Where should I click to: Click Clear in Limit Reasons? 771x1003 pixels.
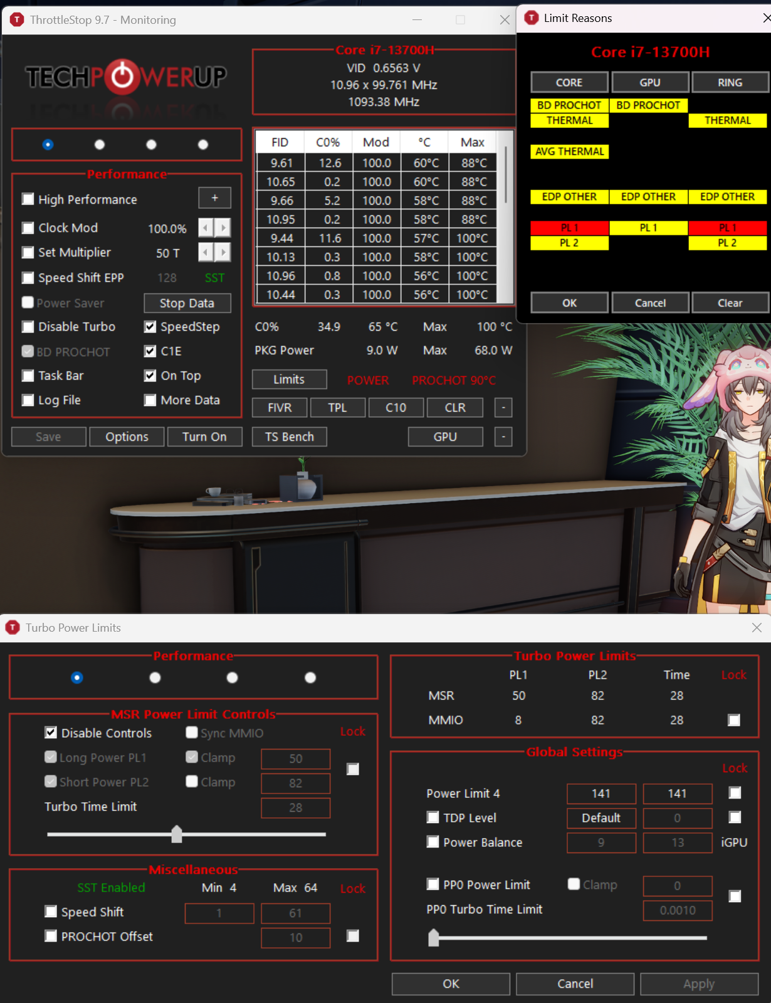[x=730, y=303]
